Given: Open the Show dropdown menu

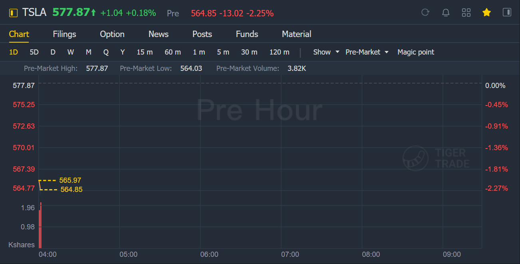Looking at the screenshot, I should [326, 52].
